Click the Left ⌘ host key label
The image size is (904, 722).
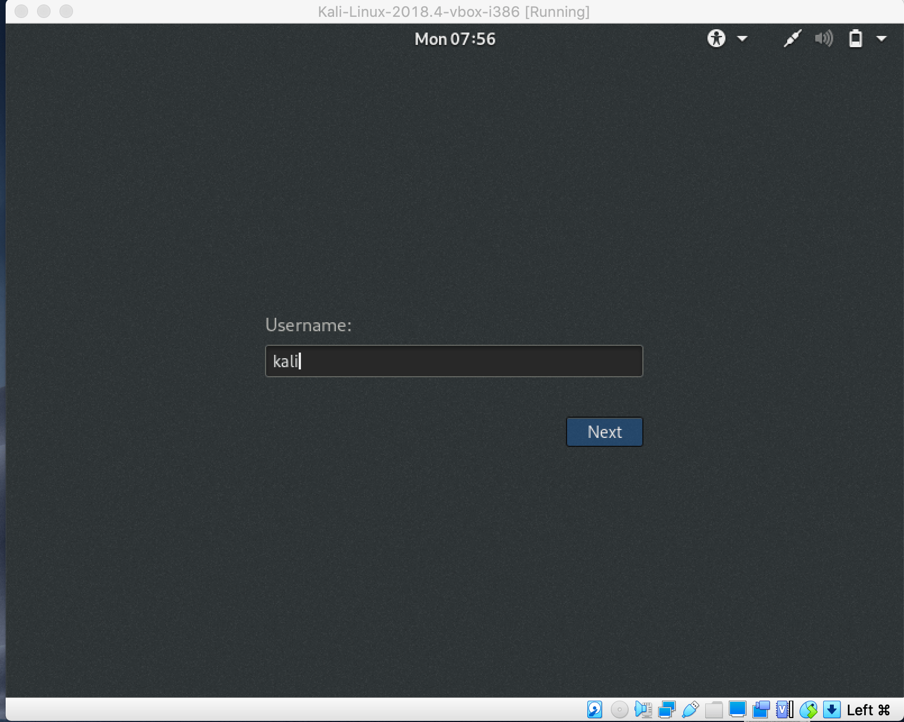coord(868,710)
